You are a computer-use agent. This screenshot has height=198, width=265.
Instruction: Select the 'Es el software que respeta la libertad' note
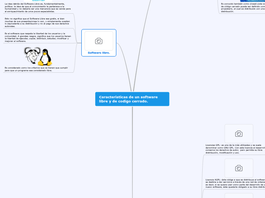click(38, 37)
